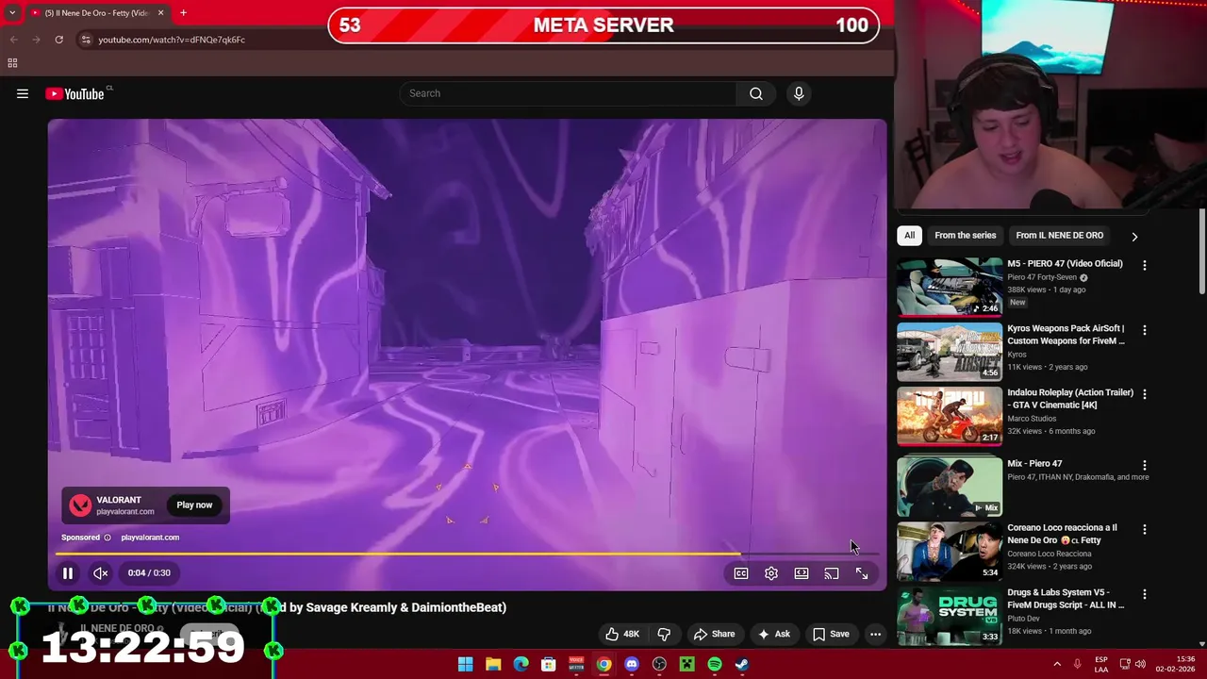Open the Windows Start menu

pos(465,665)
